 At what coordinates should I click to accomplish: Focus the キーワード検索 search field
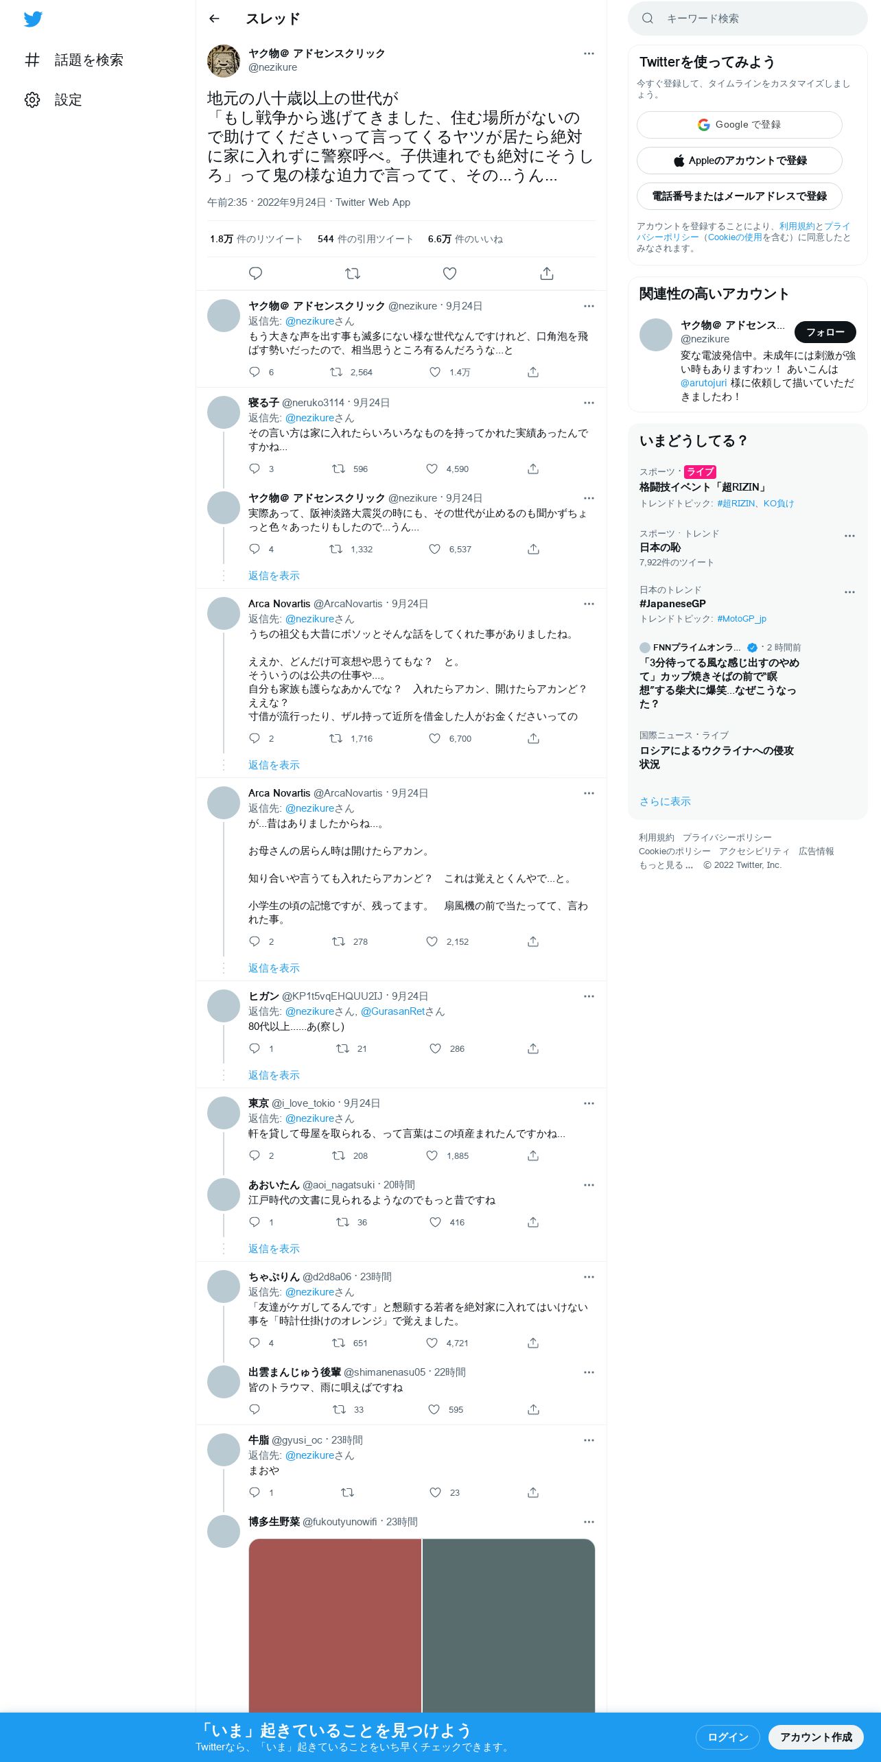coord(748,19)
